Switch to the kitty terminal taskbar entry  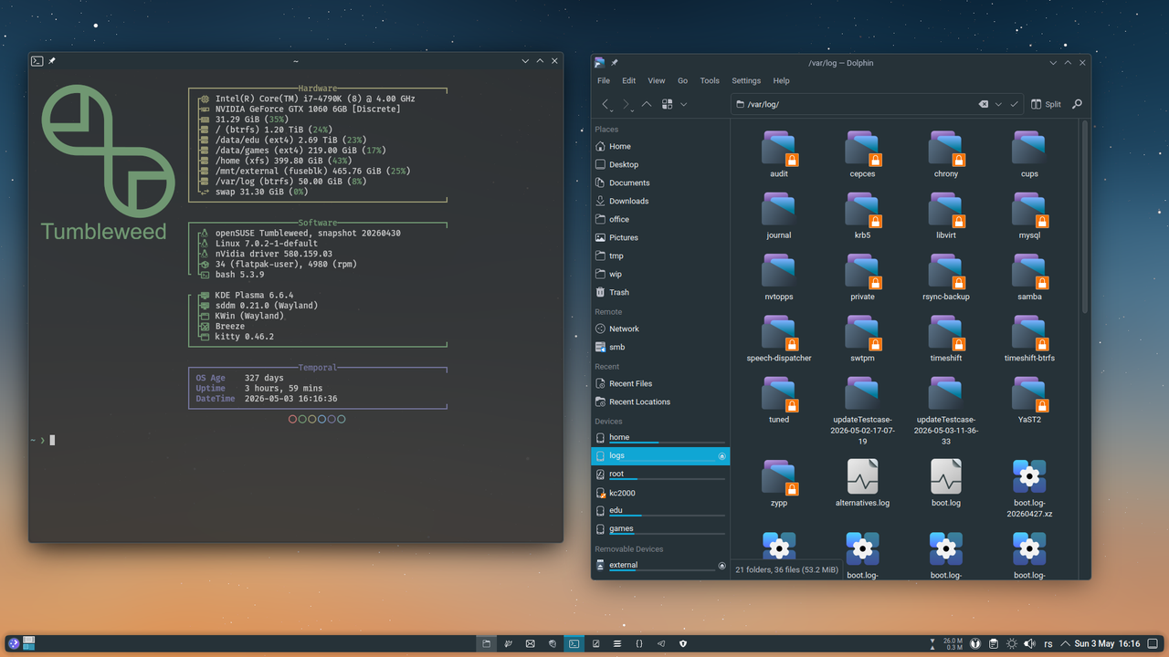(x=574, y=643)
